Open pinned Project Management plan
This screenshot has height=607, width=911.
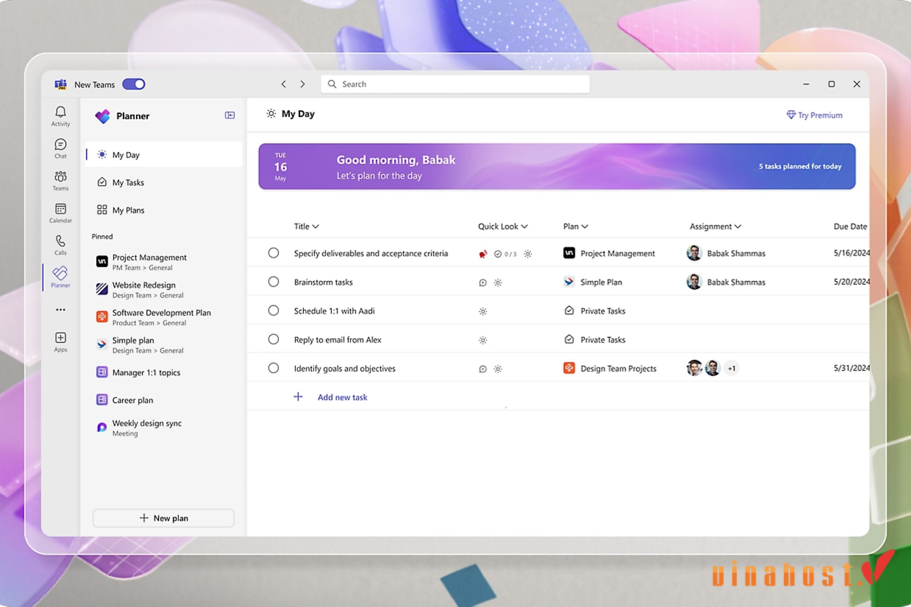pyautogui.click(x=164, y=262)
